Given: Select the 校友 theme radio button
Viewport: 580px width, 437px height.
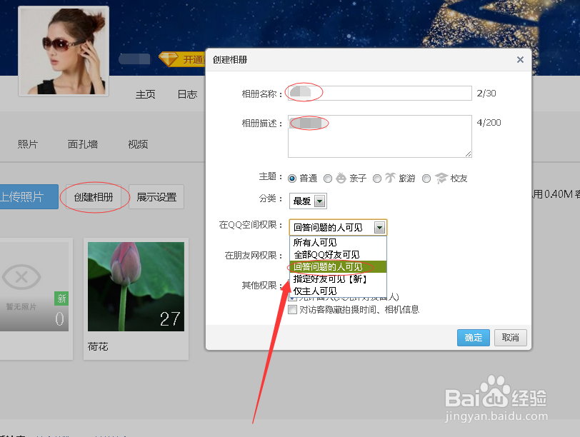Looking at the screenshot, I should 426,179.
